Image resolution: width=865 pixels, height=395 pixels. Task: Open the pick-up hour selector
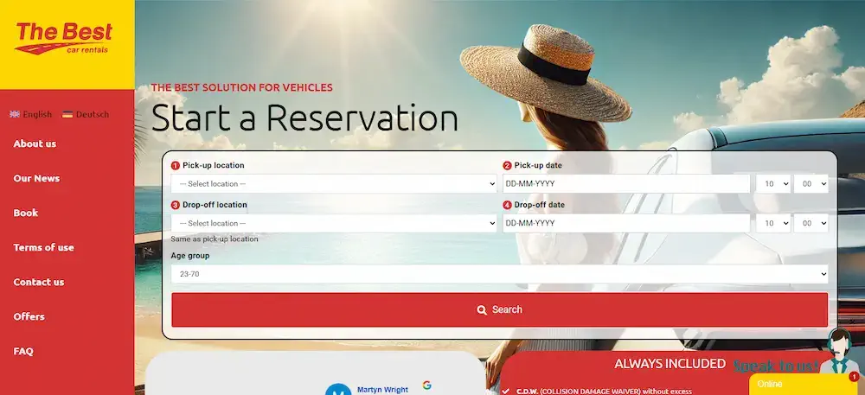773,184
